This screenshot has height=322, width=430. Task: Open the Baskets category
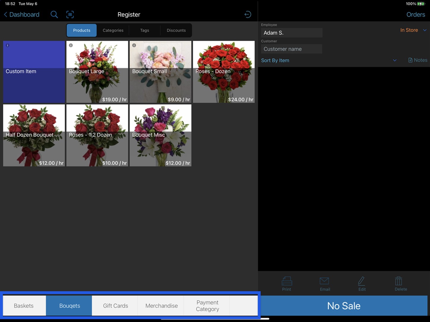pyautogui.click(x=24, y=306)
